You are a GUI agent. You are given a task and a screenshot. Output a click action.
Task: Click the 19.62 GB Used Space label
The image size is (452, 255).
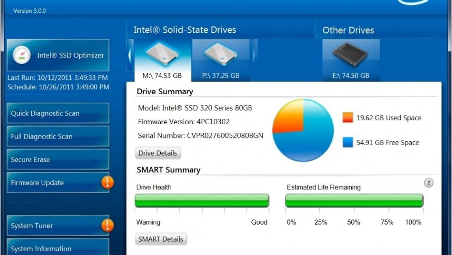(x=389, y=118)
